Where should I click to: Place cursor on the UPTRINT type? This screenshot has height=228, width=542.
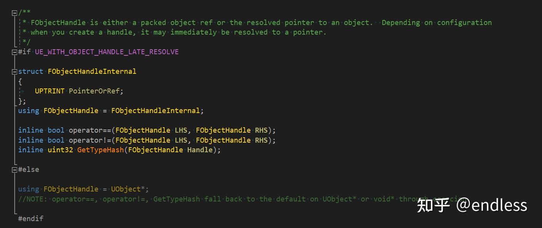pyautogui.click(x=50, y=91)
